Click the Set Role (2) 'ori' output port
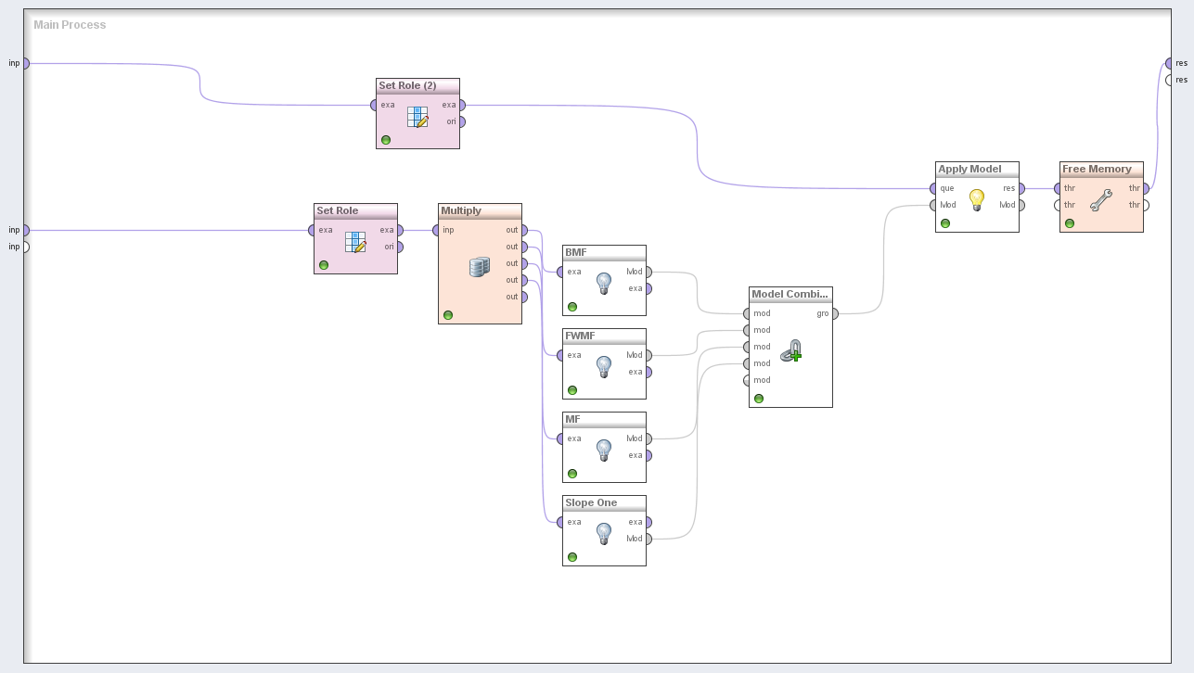 pyautogui.click(x=461, y=121)
